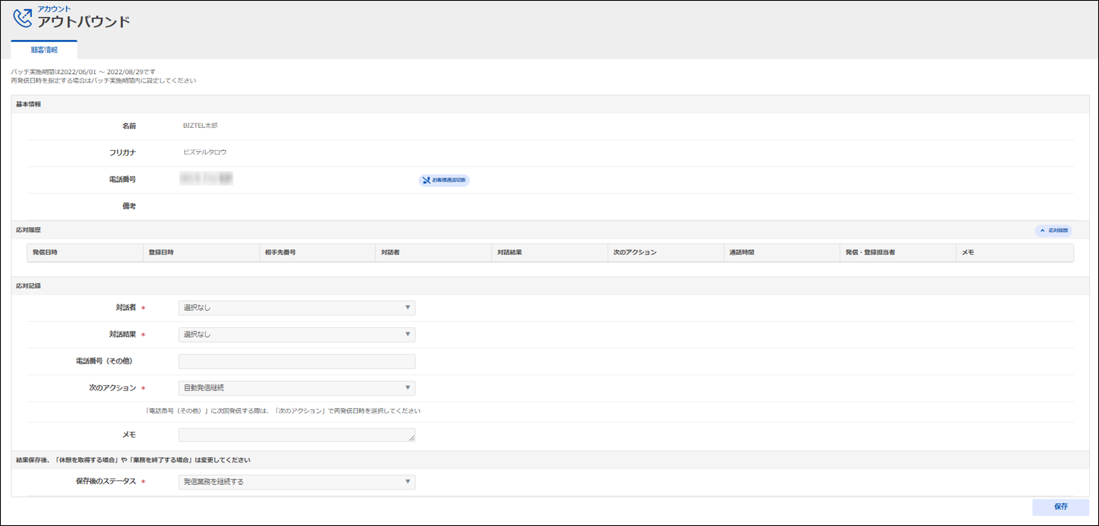The image size is (1099, 526).
Task: Click the blurred phone number value
Action: (x=206, y=178)
